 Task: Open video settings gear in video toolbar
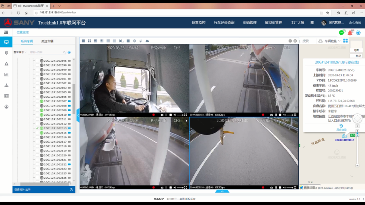click(x=135, y=41)
